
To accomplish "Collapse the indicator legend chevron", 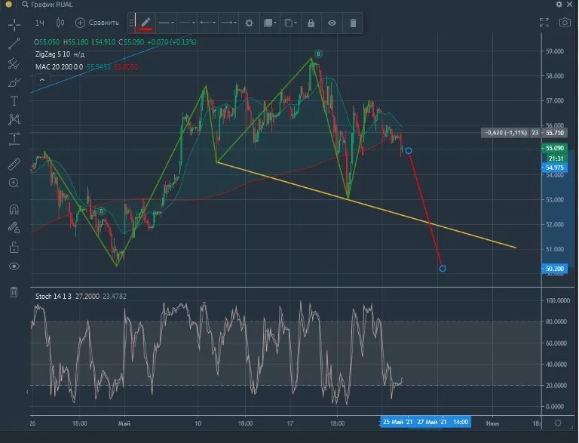I will tap(42, 79).
